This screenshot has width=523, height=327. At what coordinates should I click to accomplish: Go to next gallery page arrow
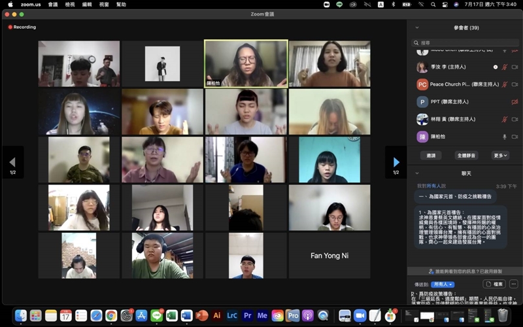click(x=396, y=162)
